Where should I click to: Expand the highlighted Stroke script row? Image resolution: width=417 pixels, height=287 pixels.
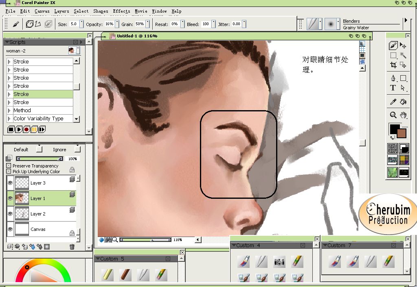click(9, 94)
